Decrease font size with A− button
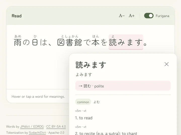Screen dimensions: 181x135 tap(122, 15)
